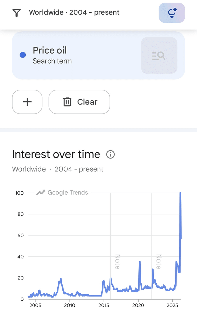Open the filter funnel icon

point(17,13)
